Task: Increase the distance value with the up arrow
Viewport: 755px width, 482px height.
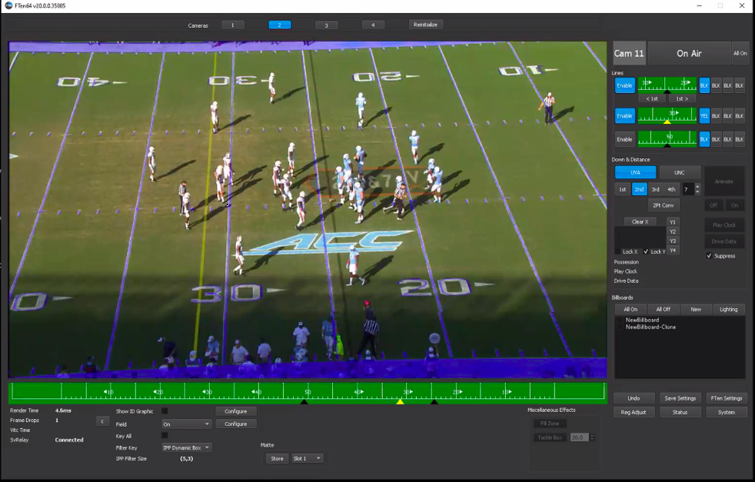Action: pyautogui.click(x=697, y=187)
